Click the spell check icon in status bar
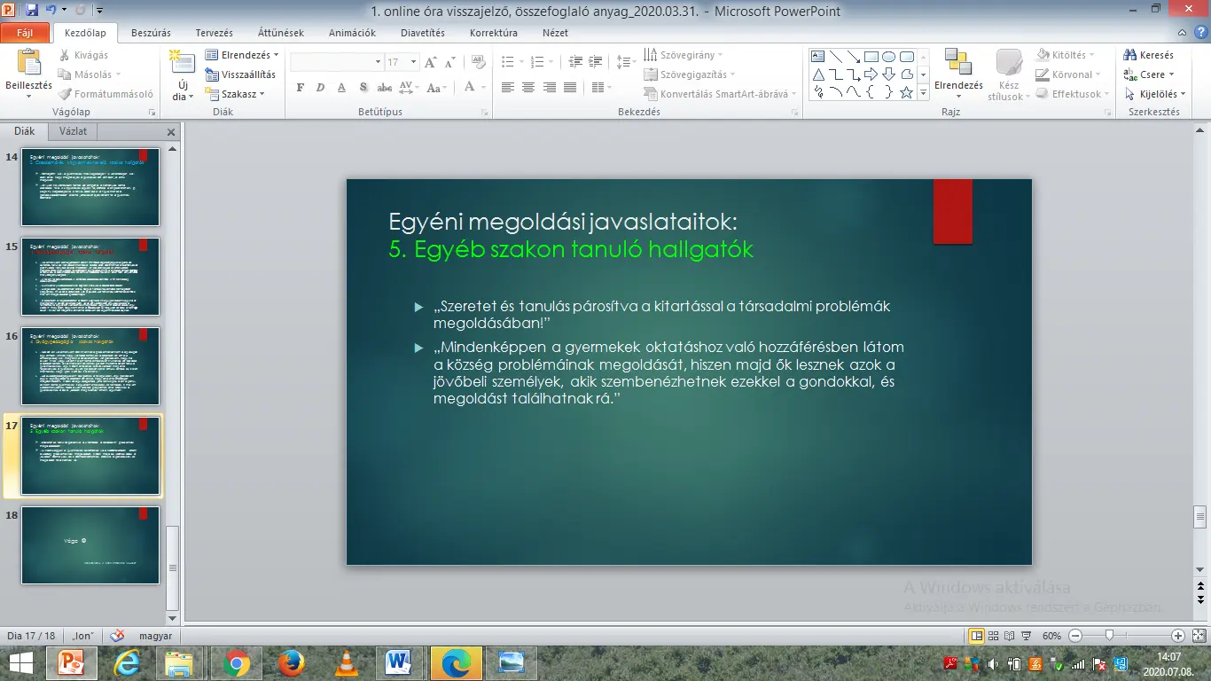 coord(117,636)
